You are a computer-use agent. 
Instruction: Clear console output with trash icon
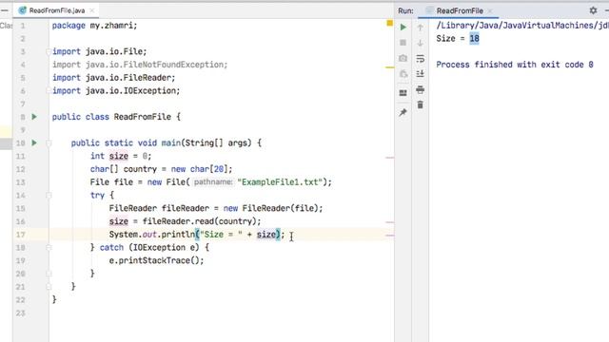pos(421,104)
